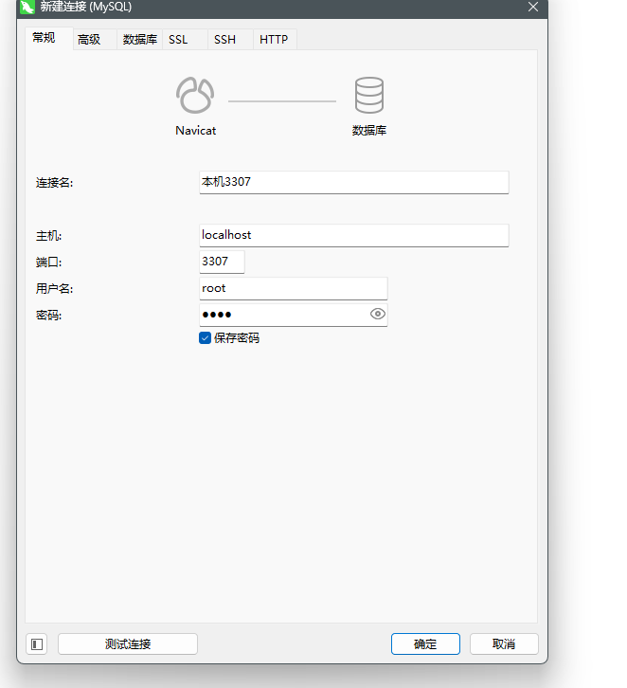Screen dimensions: 627x688
Task: Click the 端口 field showing 3307
Action: pos(222,262)
